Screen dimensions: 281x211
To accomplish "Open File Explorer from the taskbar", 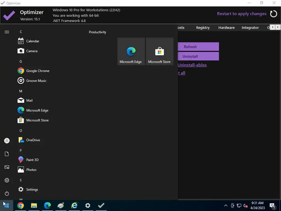I will [x=34, y=206].
